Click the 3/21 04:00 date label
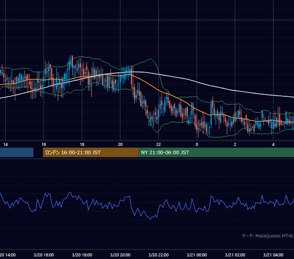 click(x=273, y=255)
